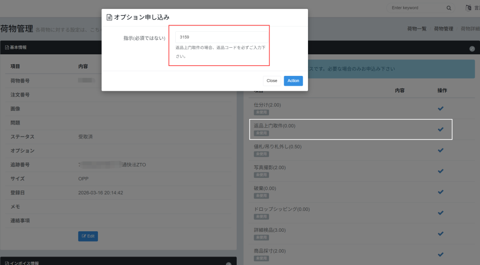Click the checkmark for 値札/吊り札外し option
480x265 pixels.
point(440,150)
